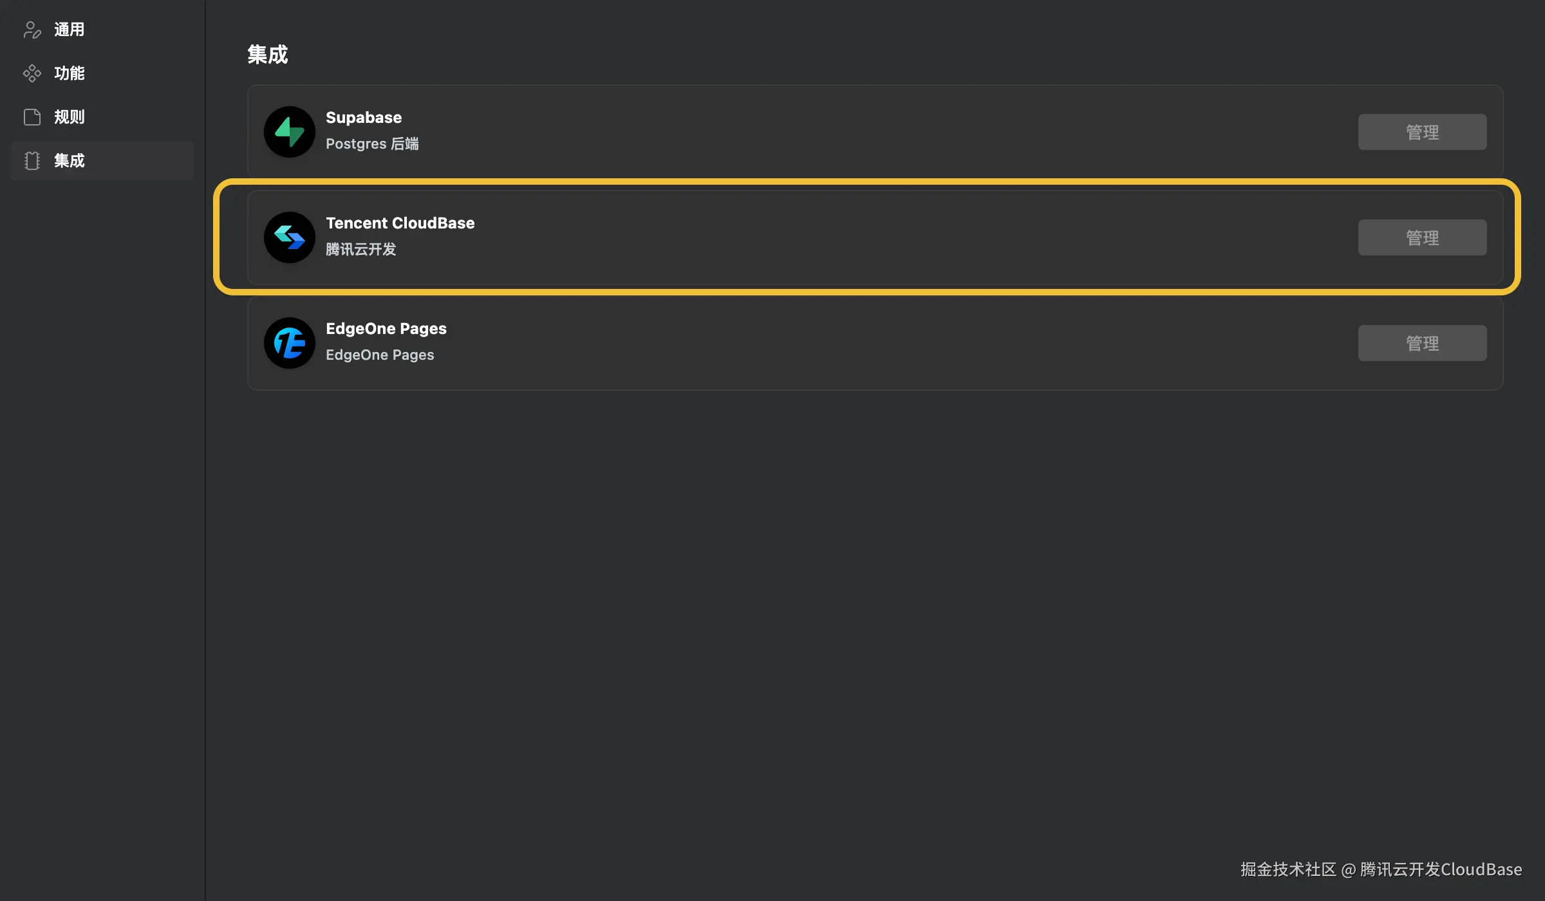This screenshot has height=901, width=1545.
Task: Click the 集成 chip icon in sidebar
Action: pyautogui.click(x=32, y=161)
